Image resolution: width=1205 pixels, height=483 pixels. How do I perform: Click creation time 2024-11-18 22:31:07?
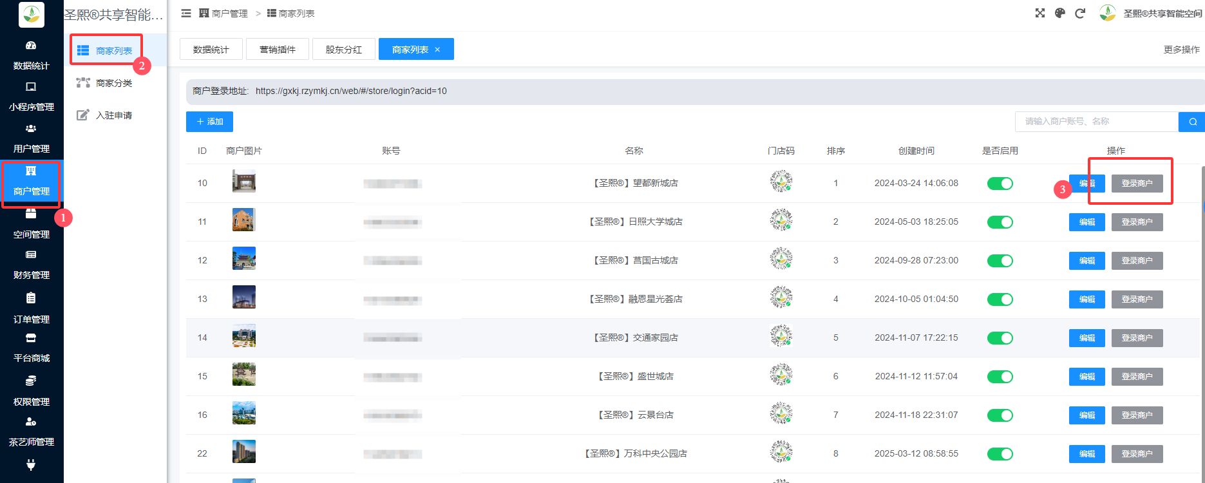916,415
